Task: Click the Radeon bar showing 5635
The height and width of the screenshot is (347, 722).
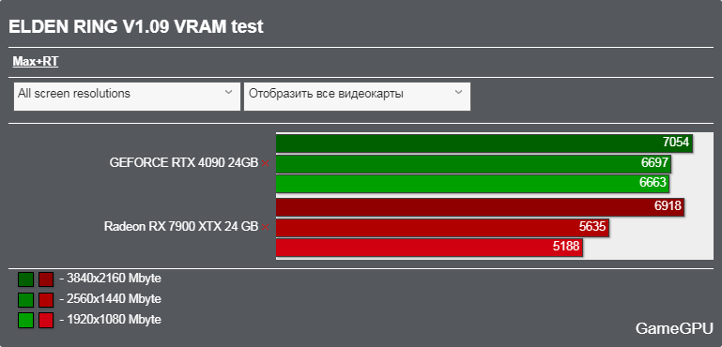Action: tap(442, 227)
